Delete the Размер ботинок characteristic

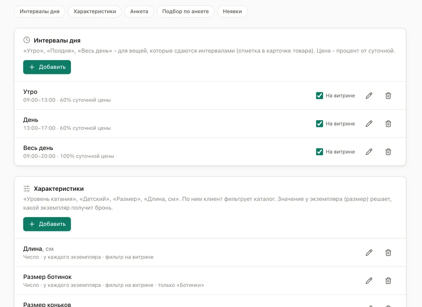tap(388, 281)
